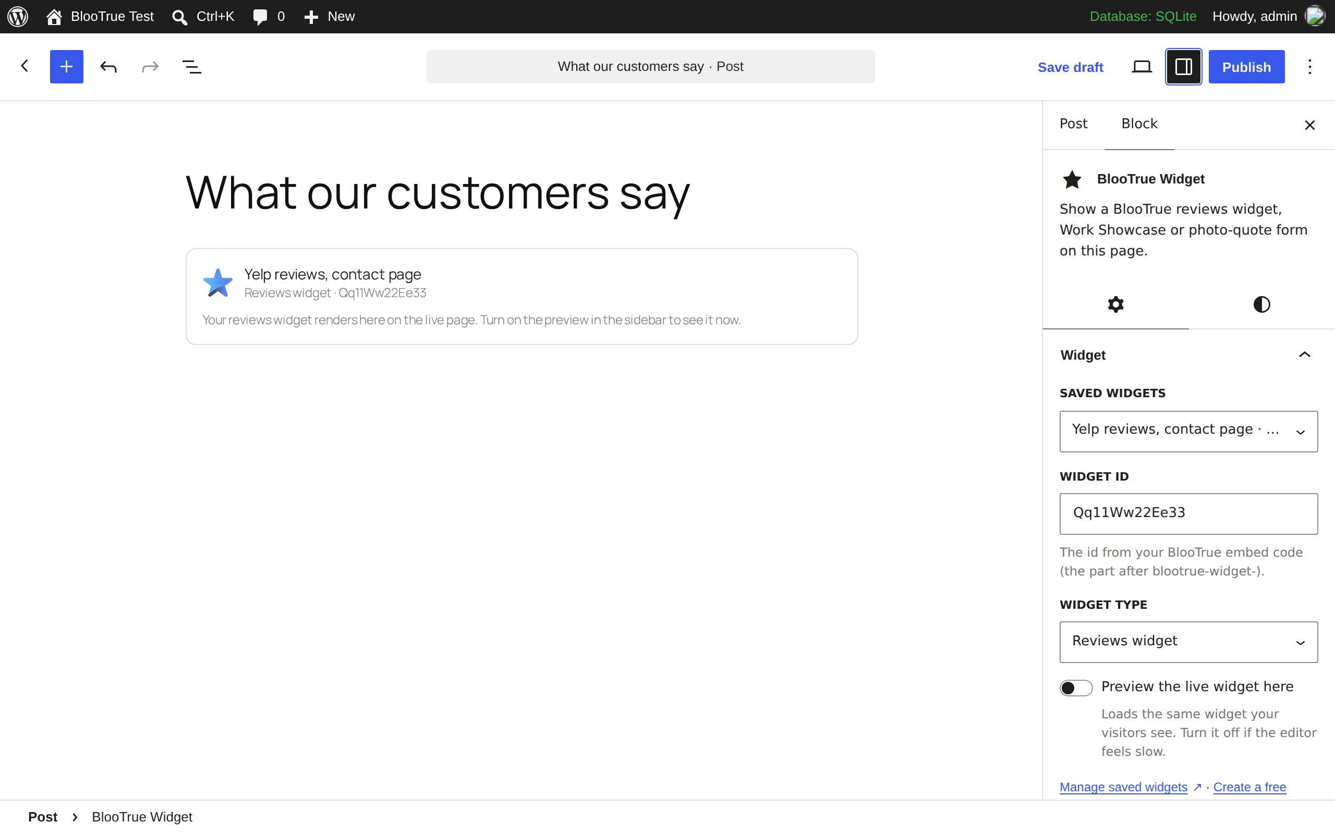
Task: Select the BlooTrue widget block in canvas
Action: (521, 297)
